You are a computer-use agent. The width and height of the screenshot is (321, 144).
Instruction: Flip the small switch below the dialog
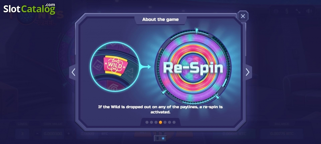[160, 138]
